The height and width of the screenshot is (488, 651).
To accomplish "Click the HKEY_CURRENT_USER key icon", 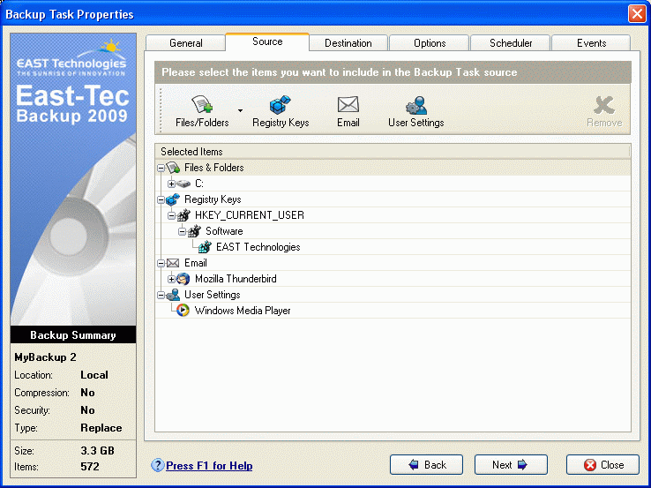I will pos(183,215).
